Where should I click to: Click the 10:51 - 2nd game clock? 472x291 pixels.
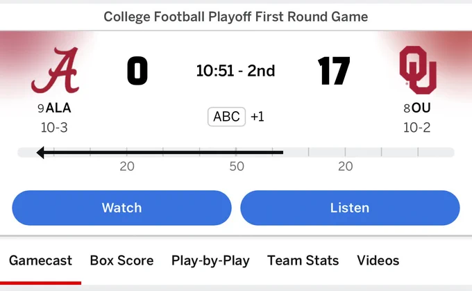click(x=236, y=71)
